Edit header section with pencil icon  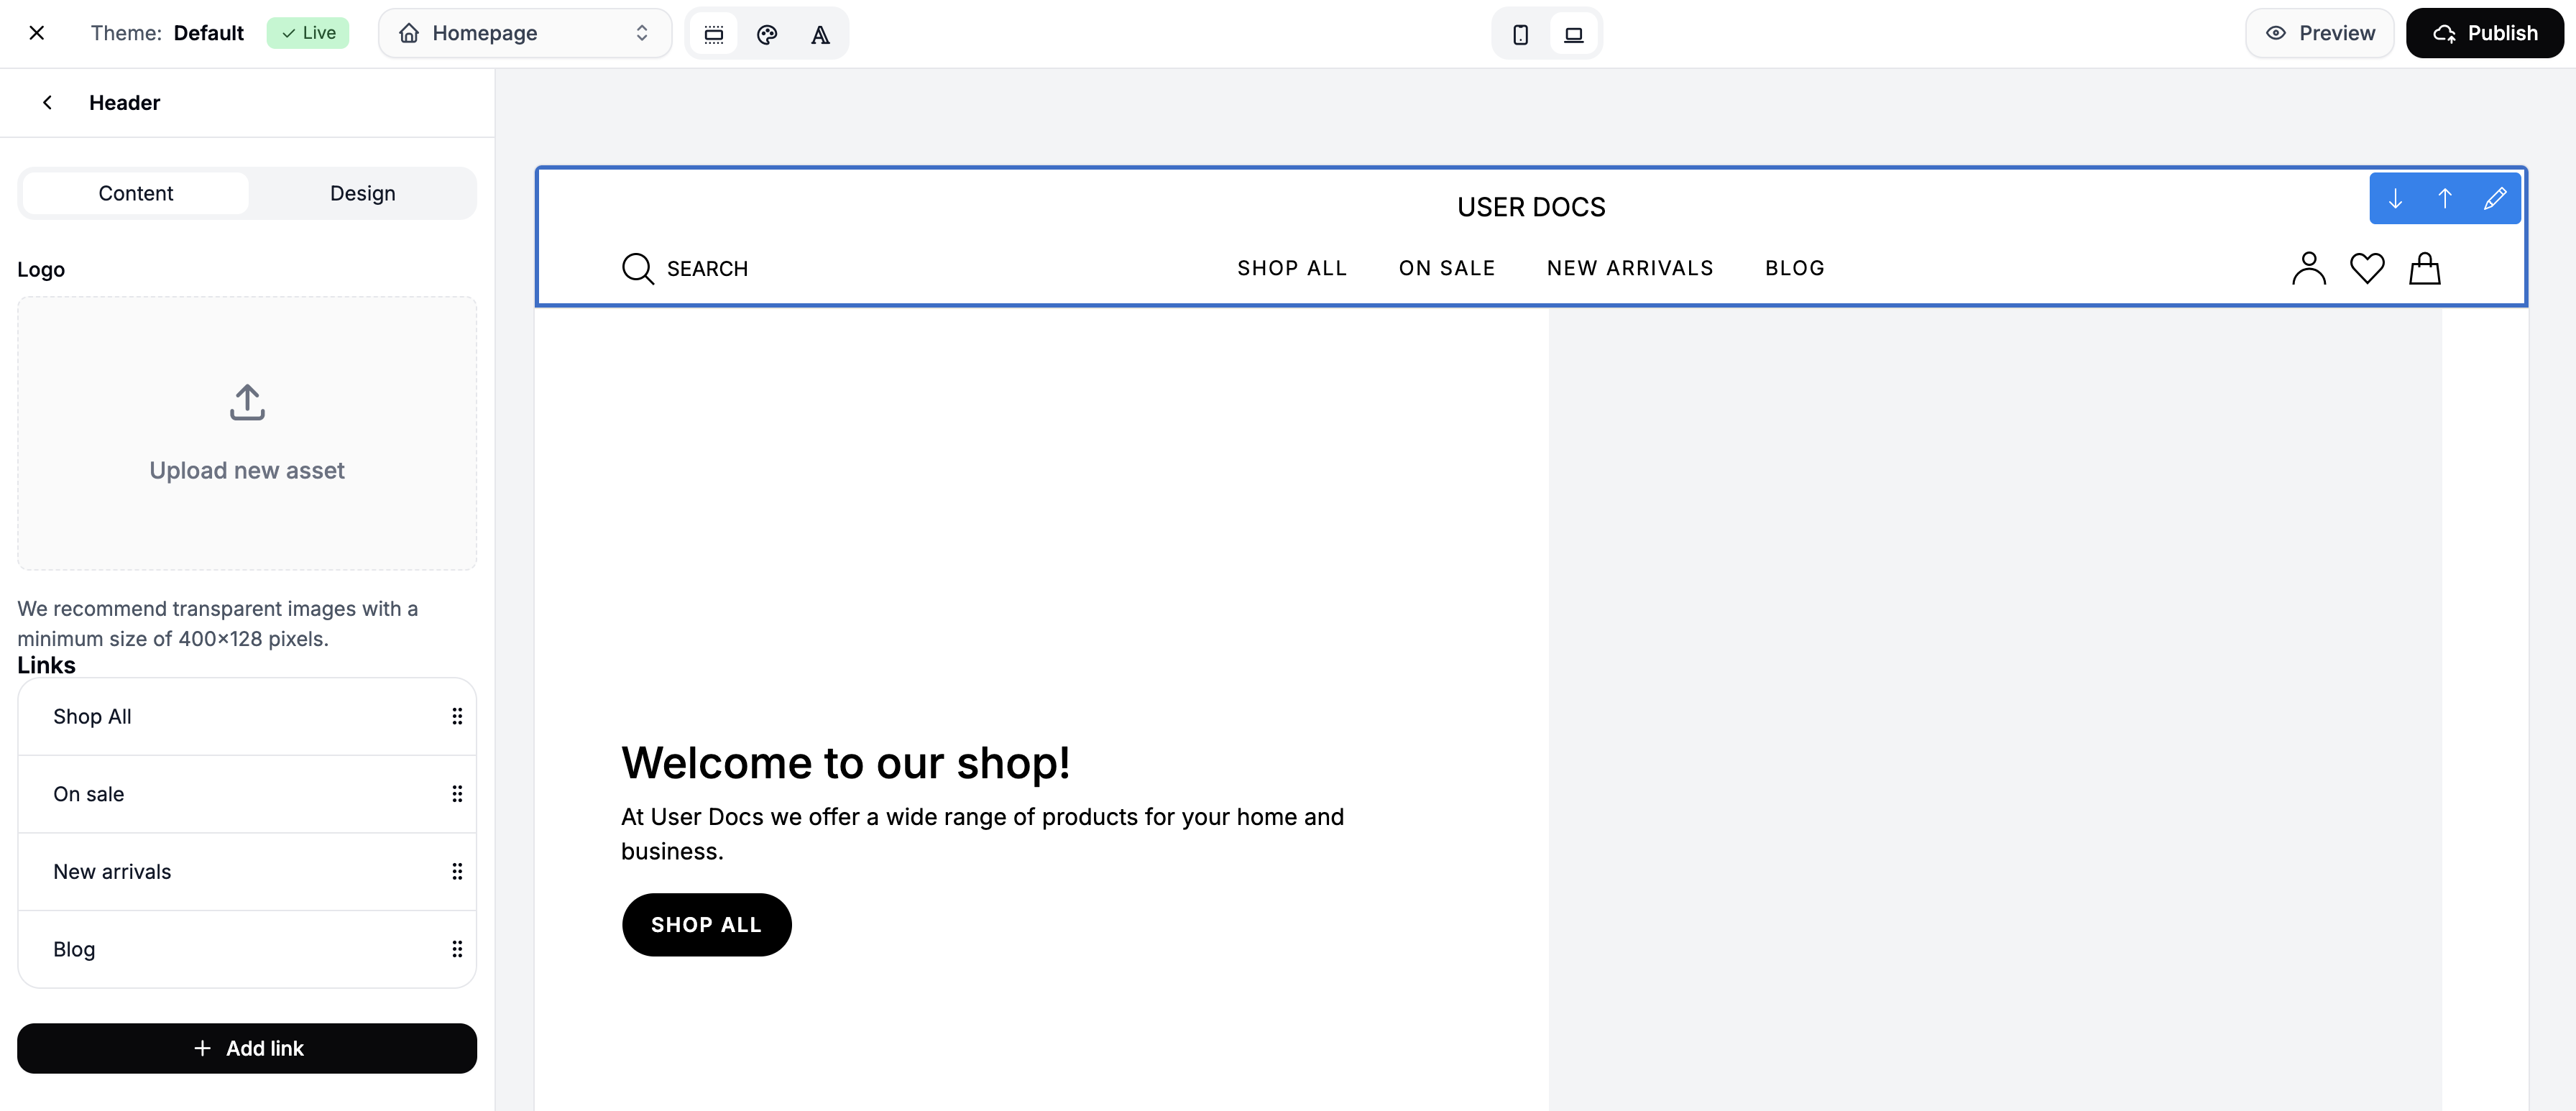pyautogui.click(x=2495, y=198)
